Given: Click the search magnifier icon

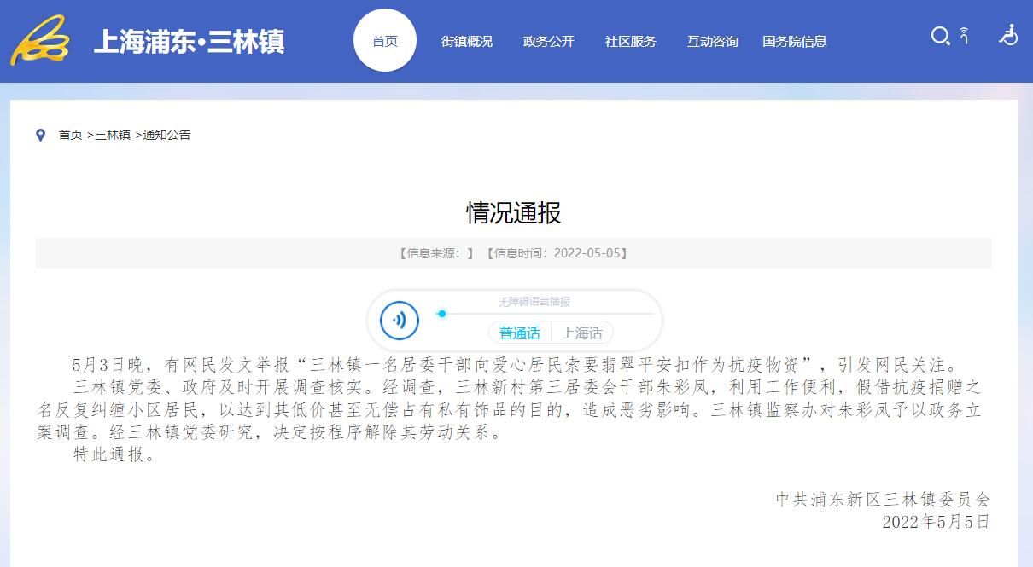Looking at the screenshot, I should coord(940,36).
